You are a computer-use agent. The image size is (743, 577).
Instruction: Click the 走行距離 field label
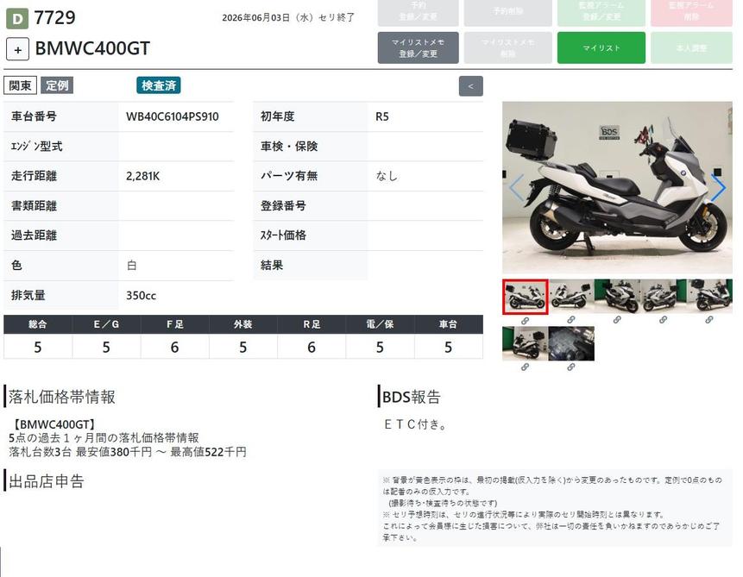34,176
